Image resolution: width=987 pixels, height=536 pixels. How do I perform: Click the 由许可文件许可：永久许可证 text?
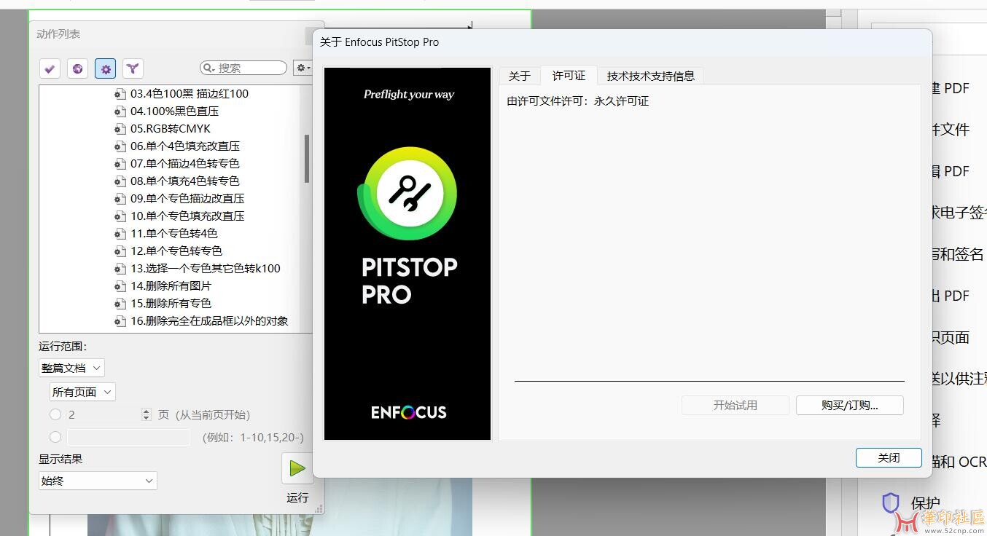578,101
